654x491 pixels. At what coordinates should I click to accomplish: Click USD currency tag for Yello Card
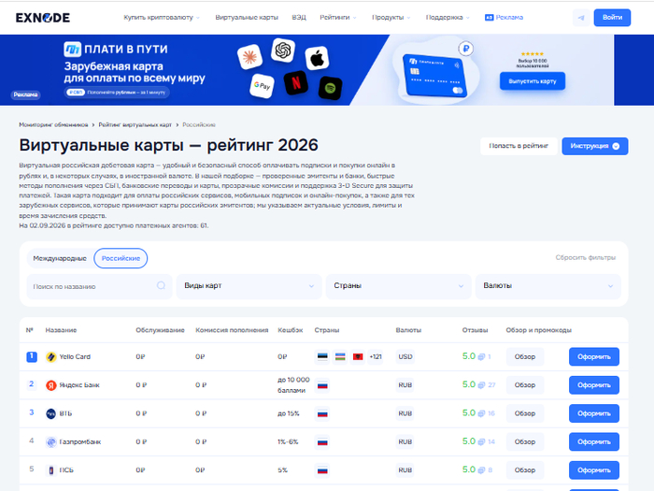click(405, 357)
